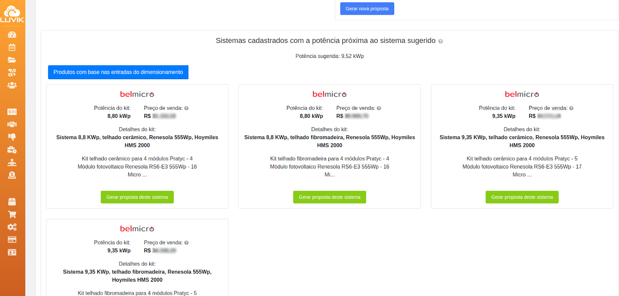Screen dimensions: 619x296
Task: Click help icon next to Preço de venda, cerâmico 8,80 kWp card
Action: [x=186, y=108]
